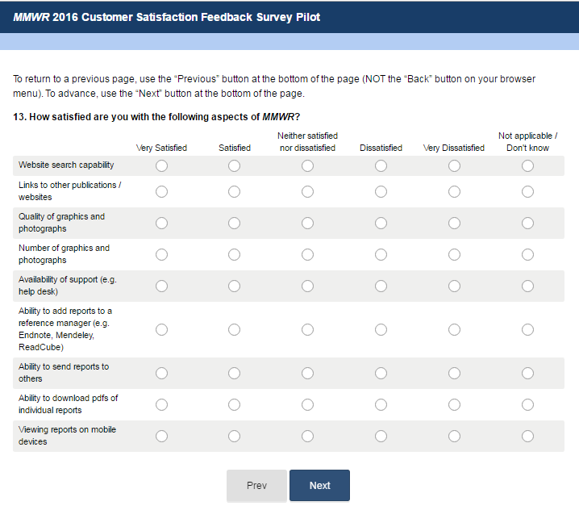This screenshot has height=510, width=579.
Task: Mark Satisfied for Links to other publications
Action: (x=235, y=192)
